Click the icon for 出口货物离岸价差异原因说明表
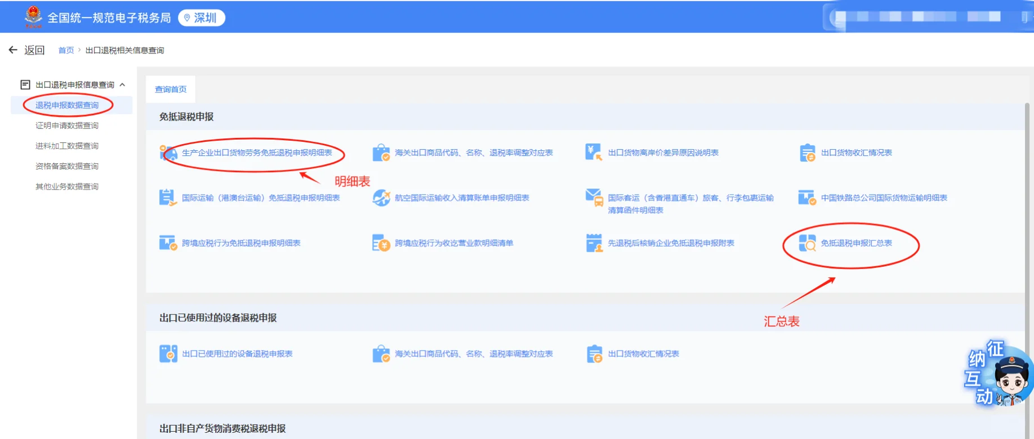The width and height of the screenshot is (1034, 439). (594, 152)
